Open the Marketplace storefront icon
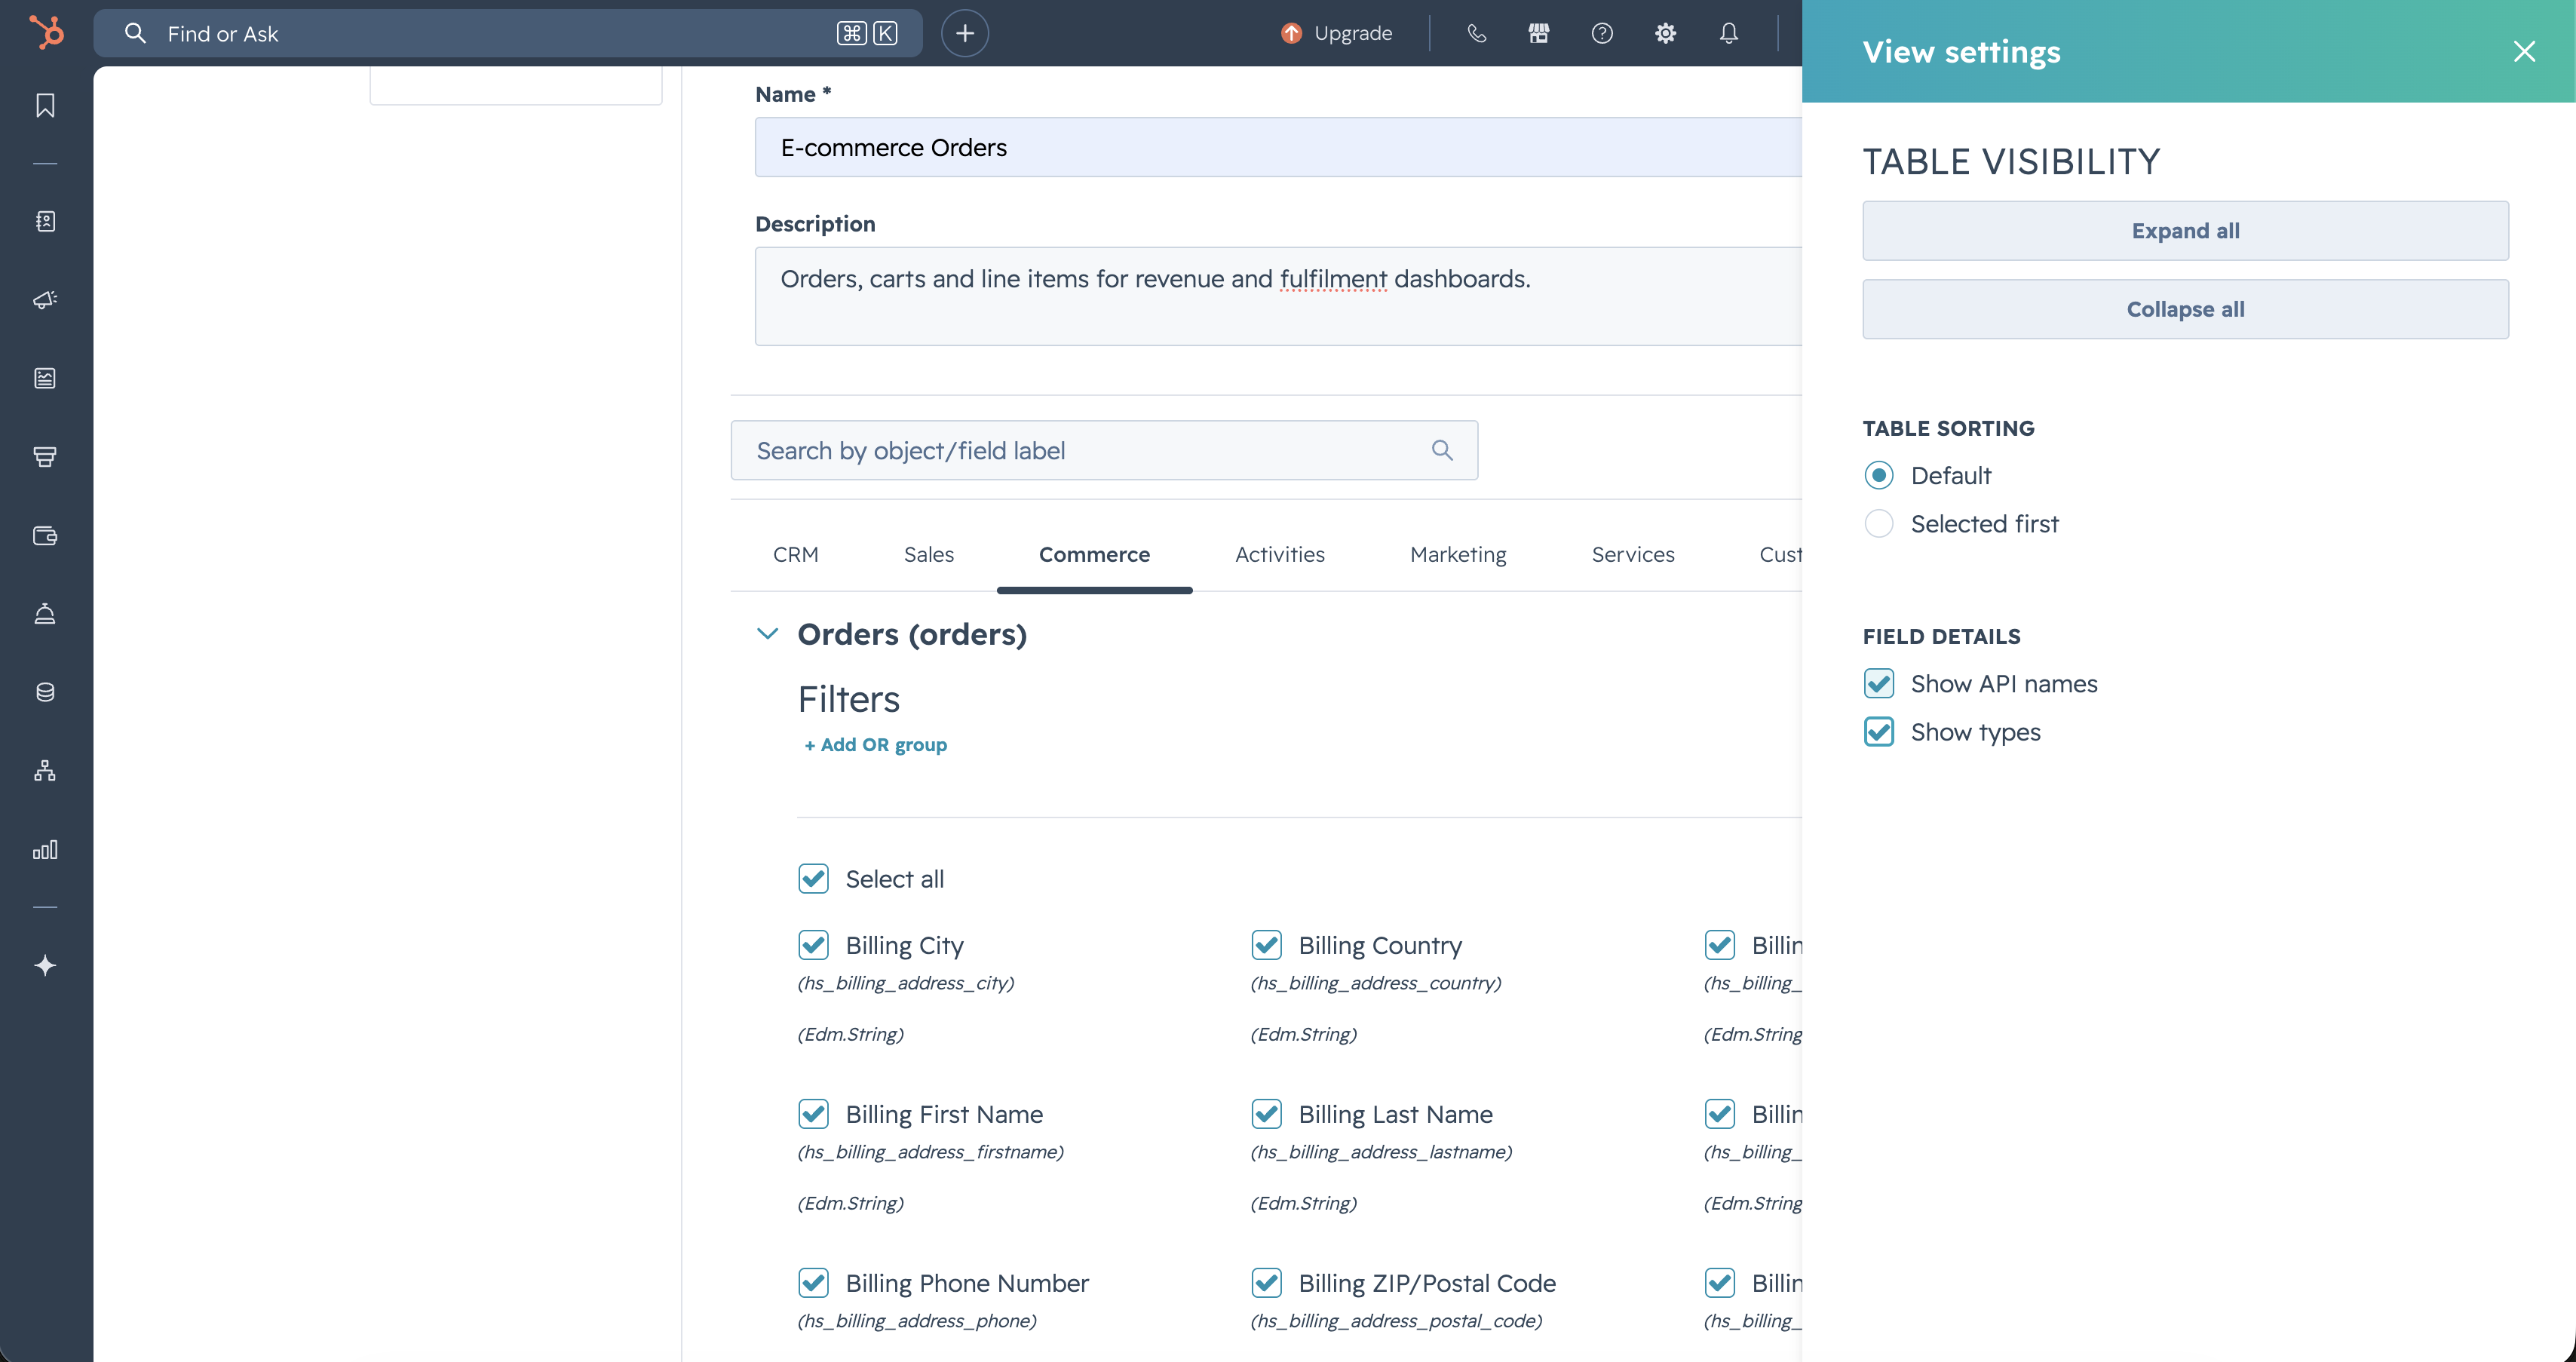This screenshot has width=2576, height=1362. [x=1539, y=33]
